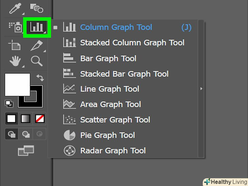The image size is (248, 186).
Task: Enable Draw Normal mode
Action: click(x=12, y=134)
